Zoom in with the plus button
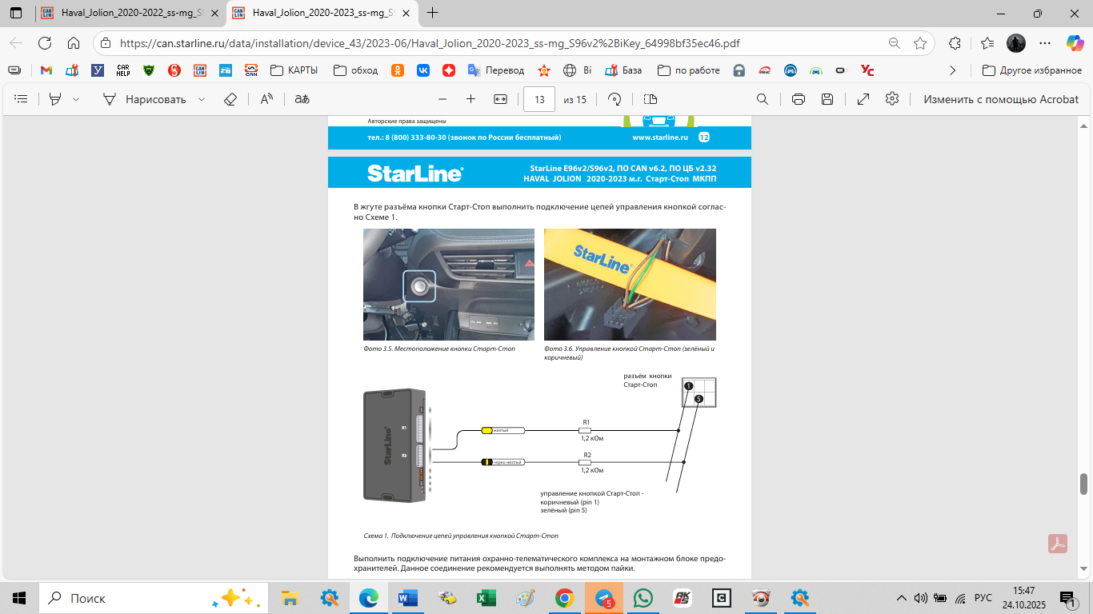 [470, 99]
